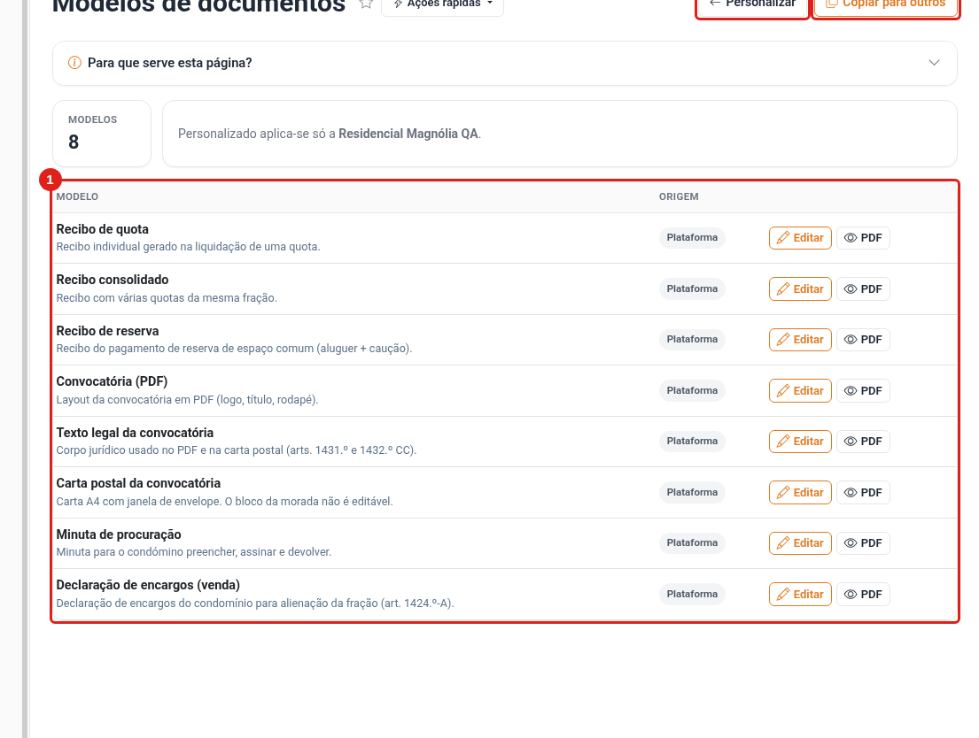Edit the Convocatória (PDF) template
Viewport: 979px width, 738px height.
[x=800, y=390]
